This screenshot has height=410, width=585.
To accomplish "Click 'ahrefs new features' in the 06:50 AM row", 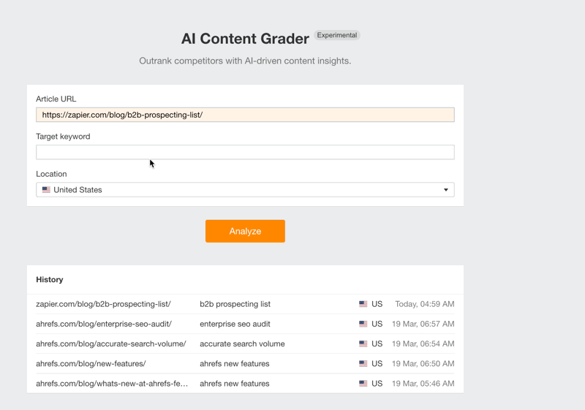I will point(234,363).
